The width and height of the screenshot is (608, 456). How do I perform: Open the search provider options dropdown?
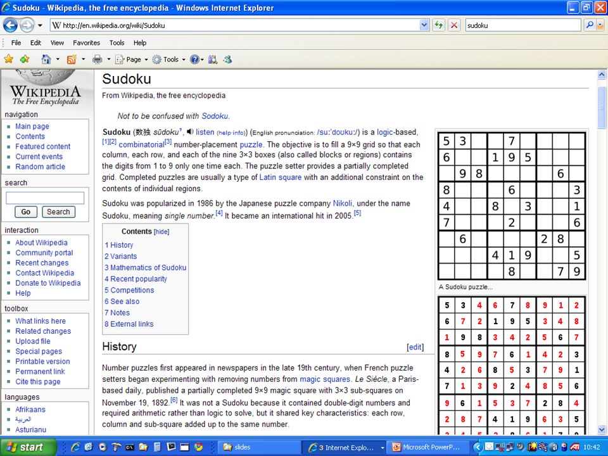(x=600, y=25)
